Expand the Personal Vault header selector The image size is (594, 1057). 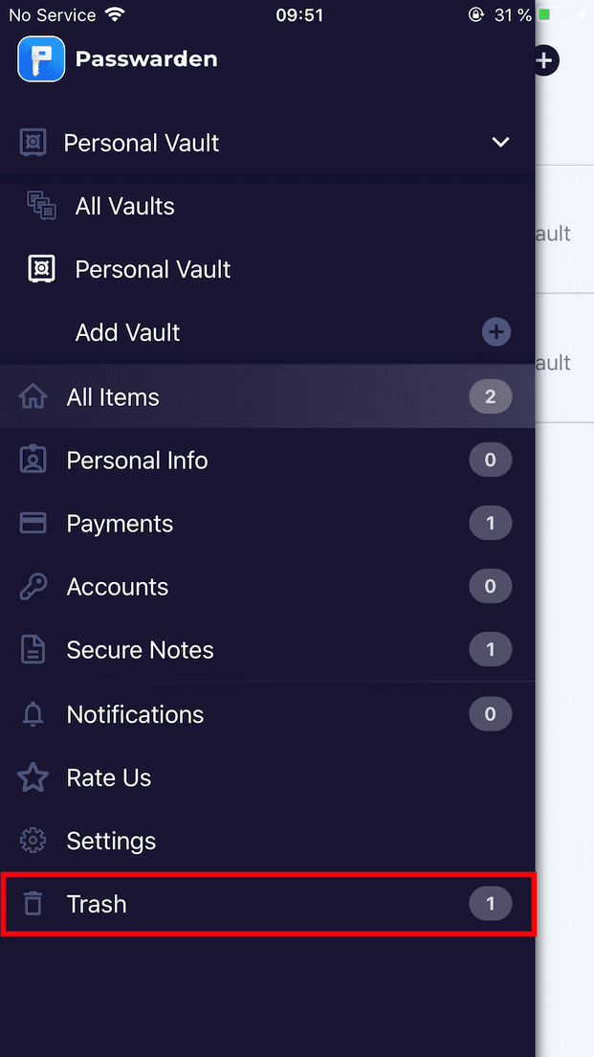142,143
